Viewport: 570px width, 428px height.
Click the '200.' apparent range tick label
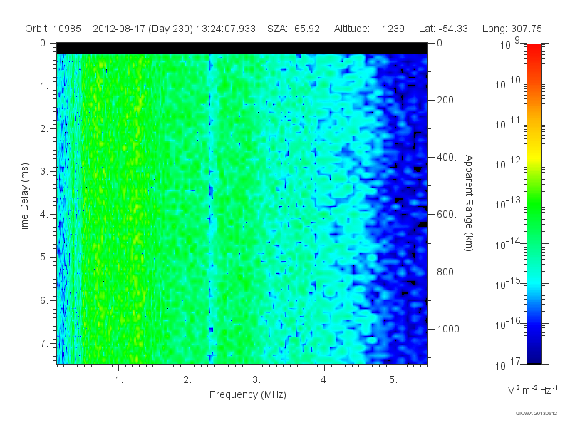click(x=447, y=100)
